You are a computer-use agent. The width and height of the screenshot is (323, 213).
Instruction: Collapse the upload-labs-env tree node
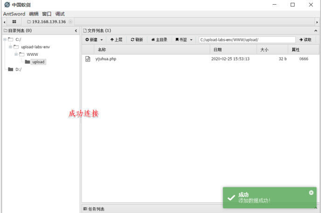[x=10, y=47]
